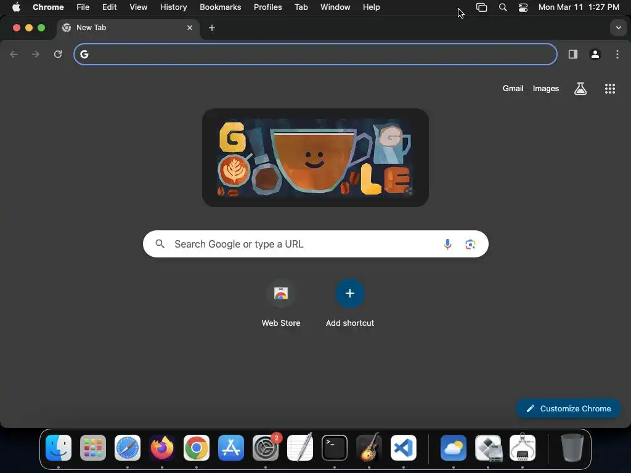Open the profile avatar icon

(x=595, y=54)
